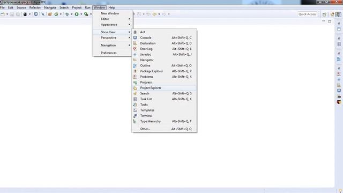The image size is (343, 193).
Task: Click the Run with toolbox external tools icon
Action: click(86, 14)
